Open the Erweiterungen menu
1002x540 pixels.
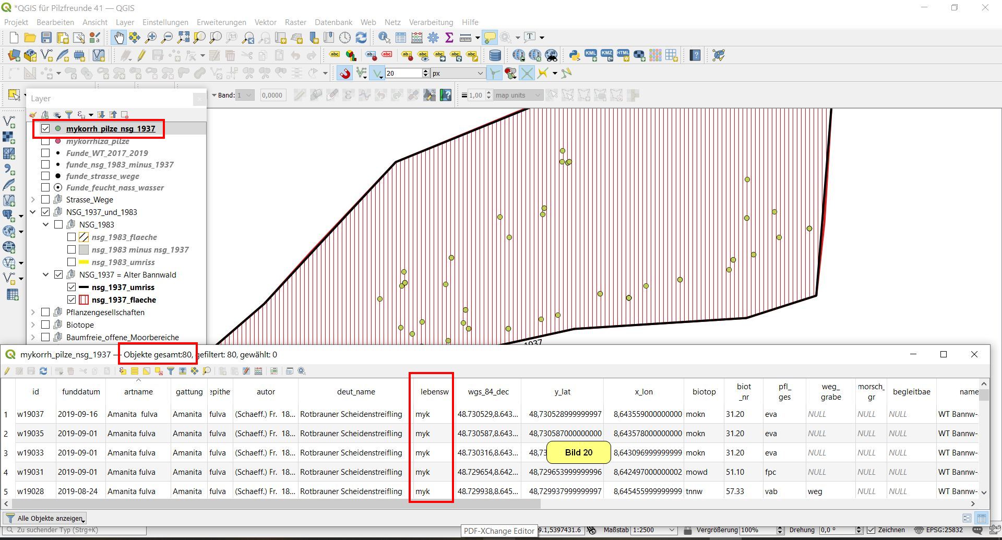(x=221, y=22)
